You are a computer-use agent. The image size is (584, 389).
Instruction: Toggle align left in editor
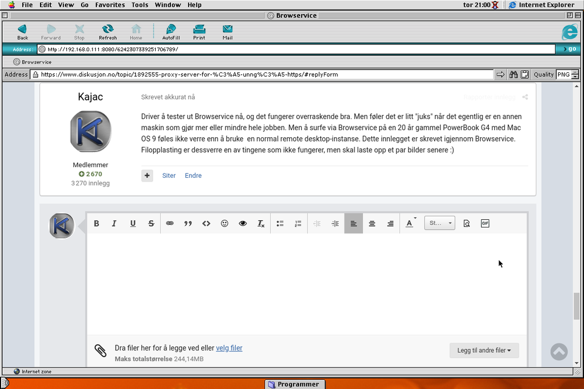[x=354, y=223]
